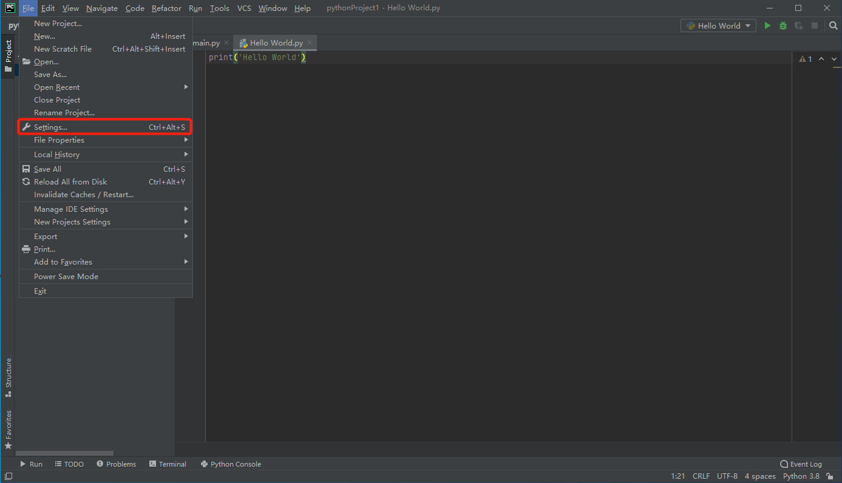842x483 pixels.
Task: Expand the File Properties submenu
Action: point(106,140)
